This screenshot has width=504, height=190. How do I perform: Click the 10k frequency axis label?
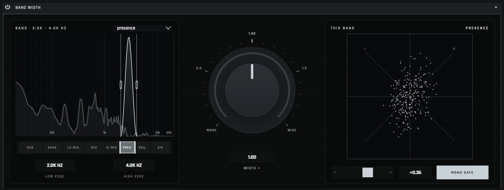pyautogui.click(x=158, y=133)
